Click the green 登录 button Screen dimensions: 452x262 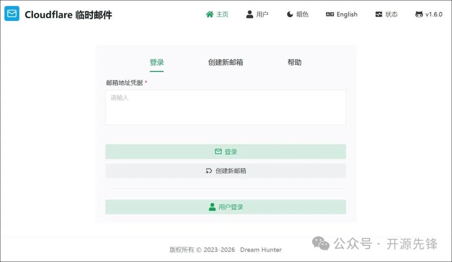(226, 151)
